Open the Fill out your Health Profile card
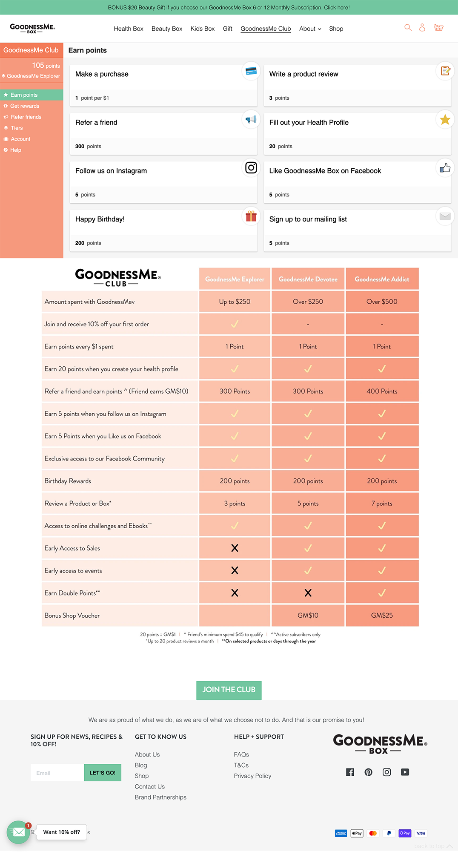 (x=358, y=134)
